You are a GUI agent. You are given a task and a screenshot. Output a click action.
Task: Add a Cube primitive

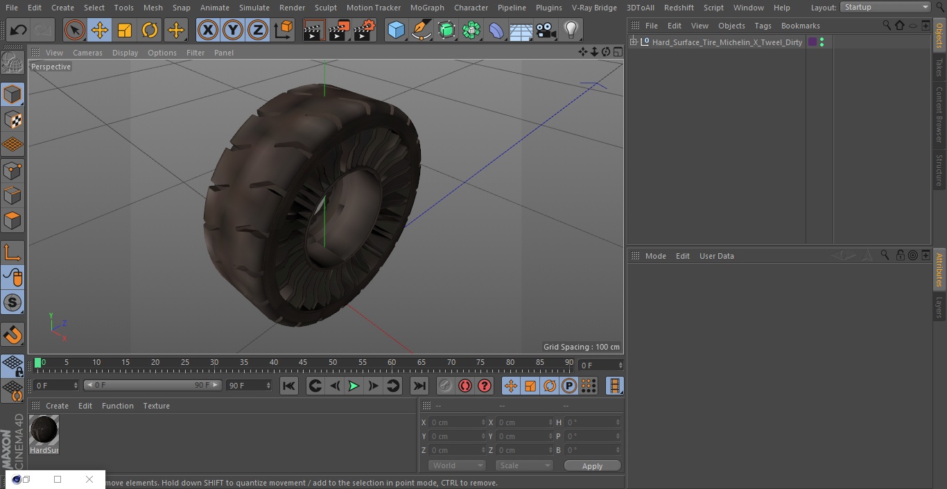click(396, 30)
